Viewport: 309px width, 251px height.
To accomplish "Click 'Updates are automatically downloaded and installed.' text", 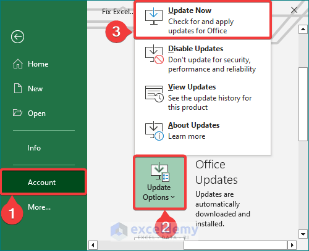I will click(222, 209).
